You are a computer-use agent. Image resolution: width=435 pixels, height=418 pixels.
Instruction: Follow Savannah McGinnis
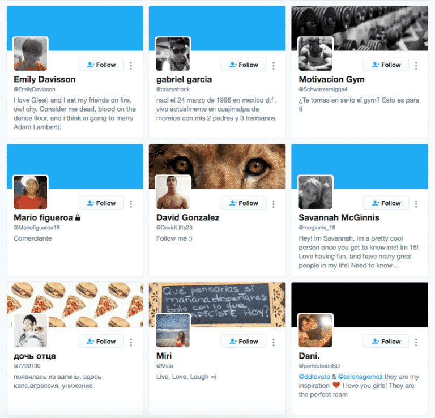click(x=386, y=203)
